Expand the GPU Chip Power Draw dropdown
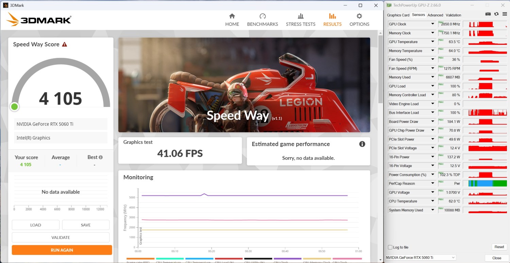 pyautogui.click(x=433, y=130)
